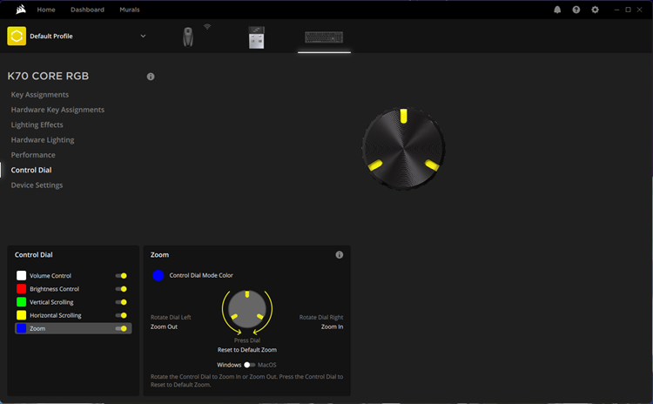Open Lighting Effects section
This screenshot has width=653, height=404.
37,125
